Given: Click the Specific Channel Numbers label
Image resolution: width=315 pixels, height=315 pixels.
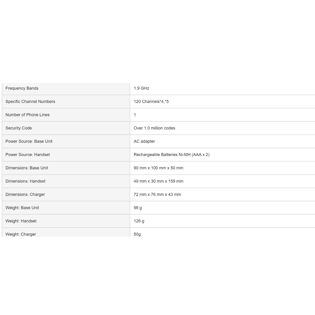Looking at the screenshot, I should (30, 102).
